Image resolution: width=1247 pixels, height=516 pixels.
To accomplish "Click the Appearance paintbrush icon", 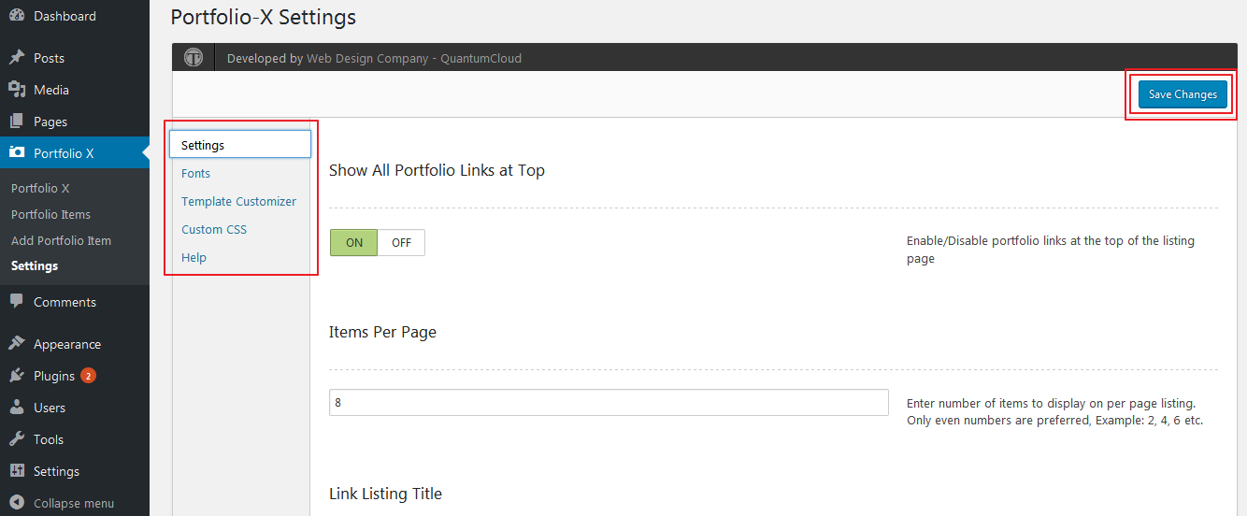I will point(17,344).
